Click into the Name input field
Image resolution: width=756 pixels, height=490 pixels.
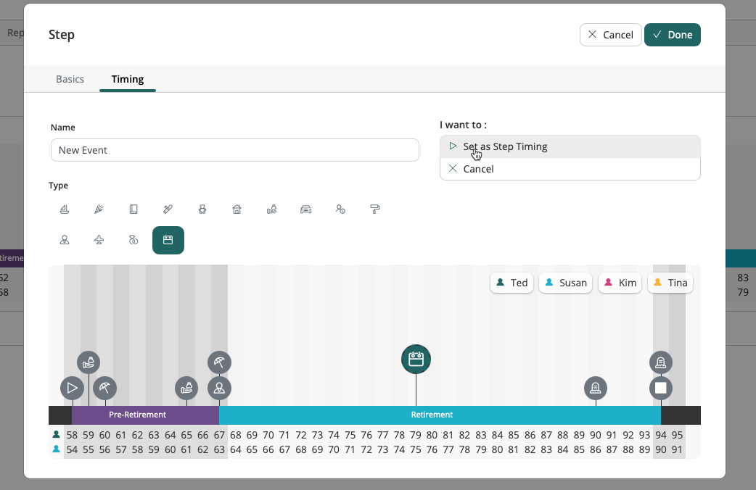pyautogui.click(x=234, y=150)
